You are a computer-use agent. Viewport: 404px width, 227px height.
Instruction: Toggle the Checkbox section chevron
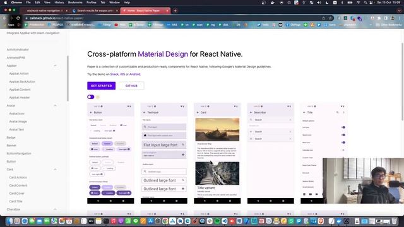pos(55,209)
